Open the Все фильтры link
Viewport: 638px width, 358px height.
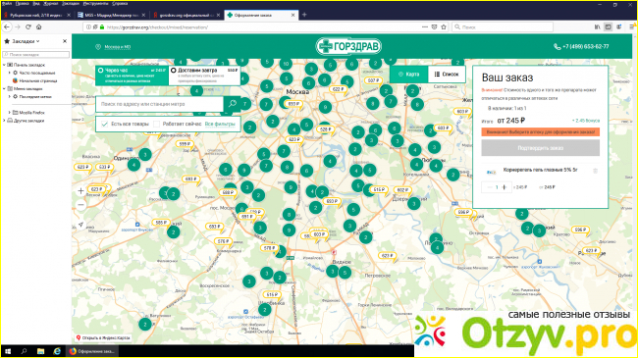pyautogui.click(x=220, y=124)
